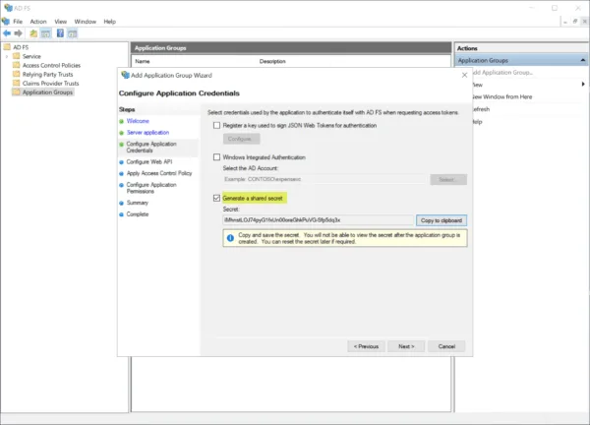Select the Claims Provider Trusts folder

(x=50, y=84)
